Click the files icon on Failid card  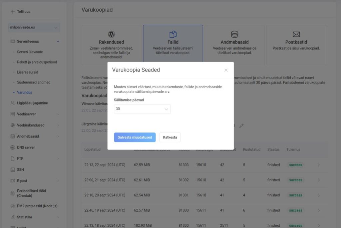coord(173,34)
